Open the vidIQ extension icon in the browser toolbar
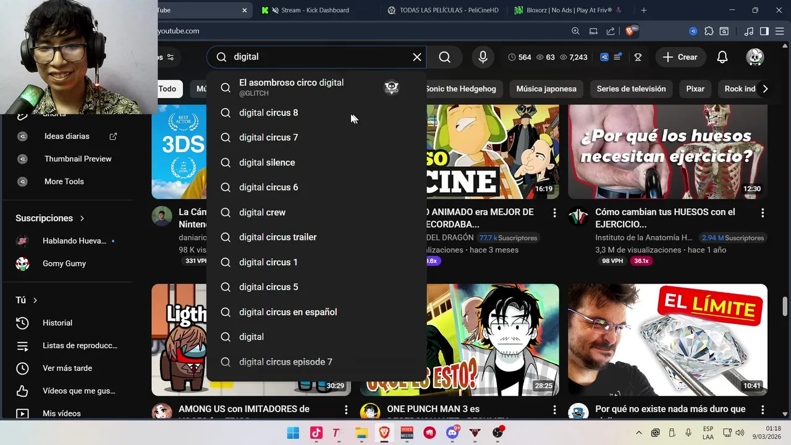Viewport: 791px width, 445px height. [693, 31]
